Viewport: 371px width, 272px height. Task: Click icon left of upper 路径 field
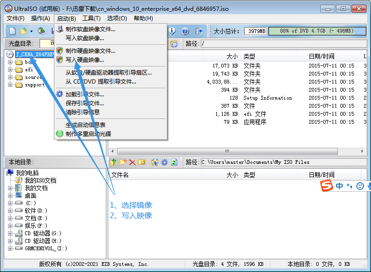click(174, 44)
